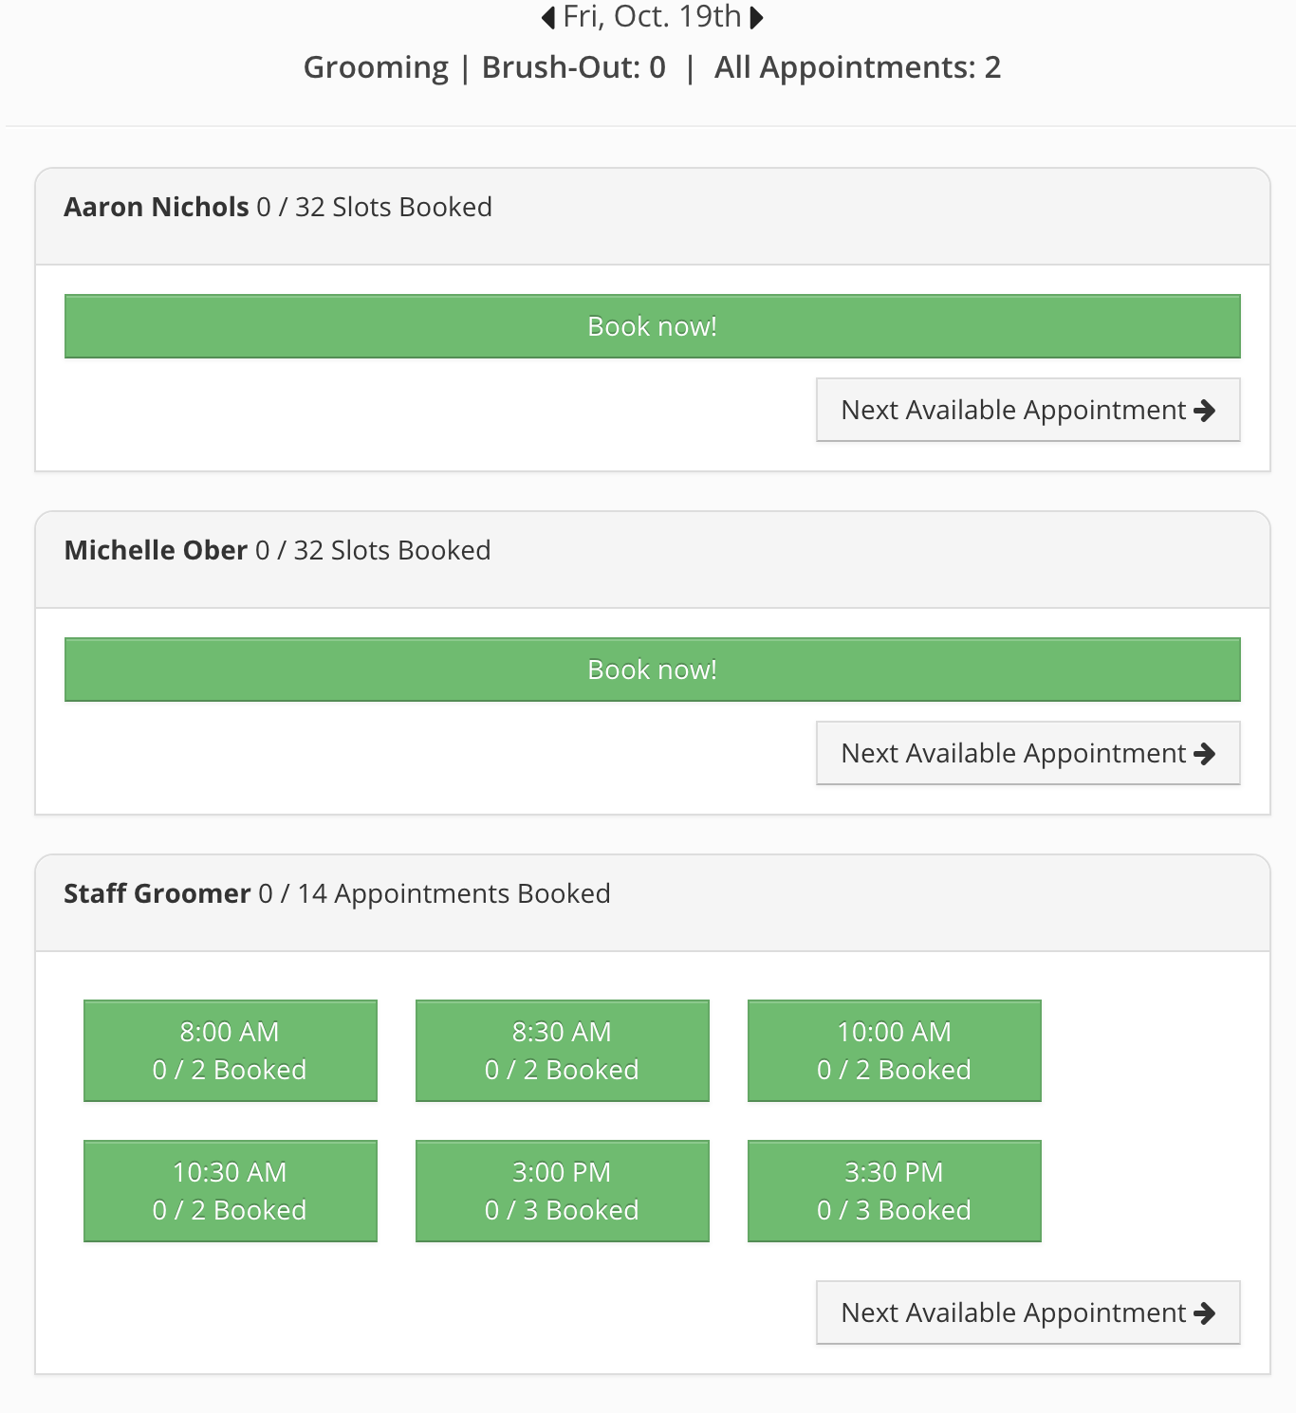The image size is (1296, 1413).
Task: Click the Staff Groomer panel heading
Action: (157, 893)
